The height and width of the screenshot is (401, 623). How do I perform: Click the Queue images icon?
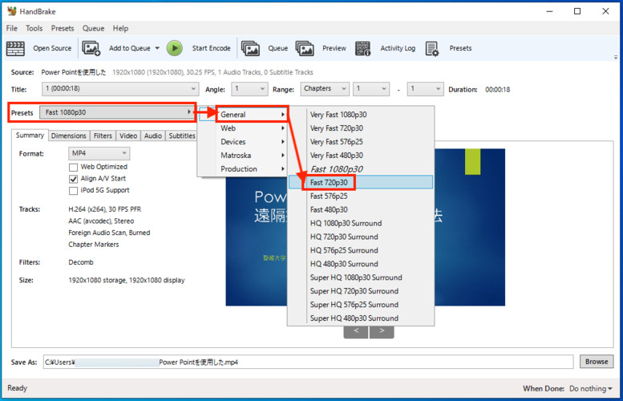click(250, 48)
